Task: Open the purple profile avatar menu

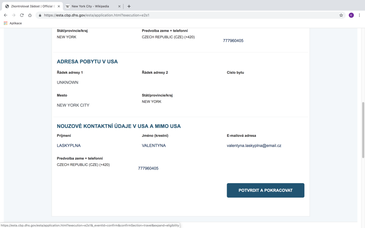Action: tap(351, 15)
